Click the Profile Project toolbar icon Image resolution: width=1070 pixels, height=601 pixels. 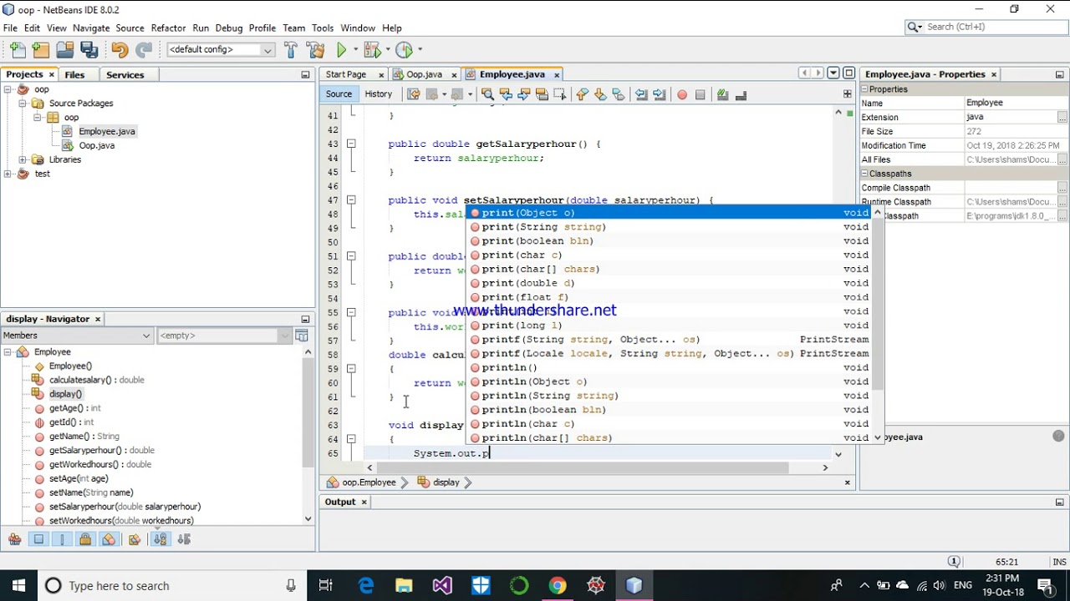point(404,50)
